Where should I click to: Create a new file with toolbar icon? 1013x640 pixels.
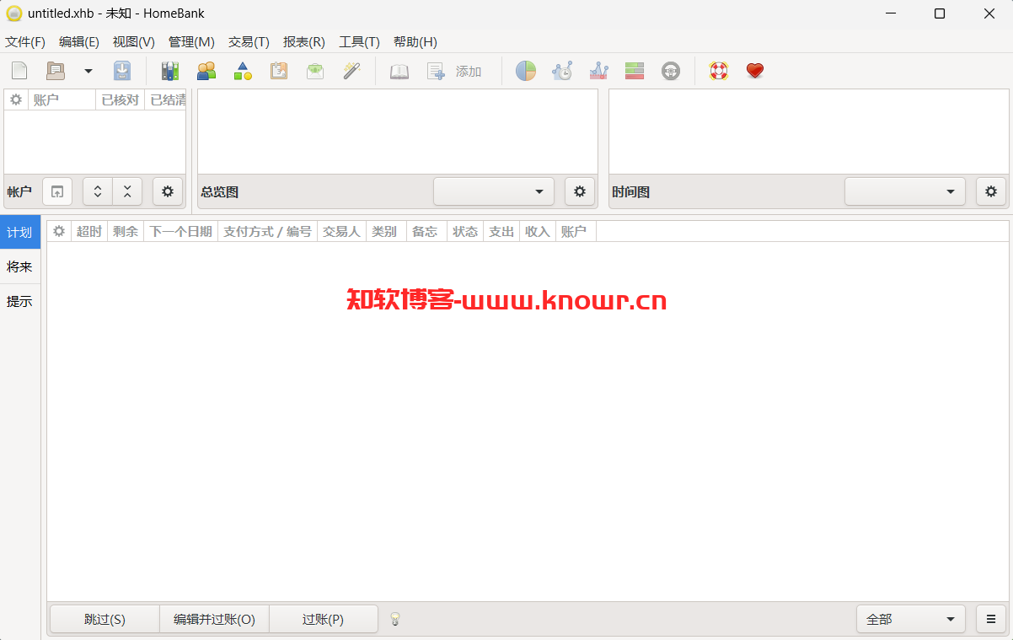point(19,72)
